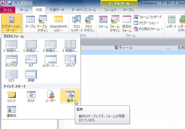Select the second 1 段組み form template
Image resolution: width=185 pixels, height=129 pixels.
tap(31, 46)
